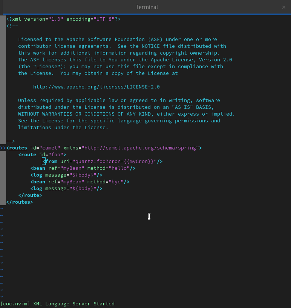Click the >> diagnostic sign in the gutter
This screenshot has height=308, width=291.
click(3, 148)
